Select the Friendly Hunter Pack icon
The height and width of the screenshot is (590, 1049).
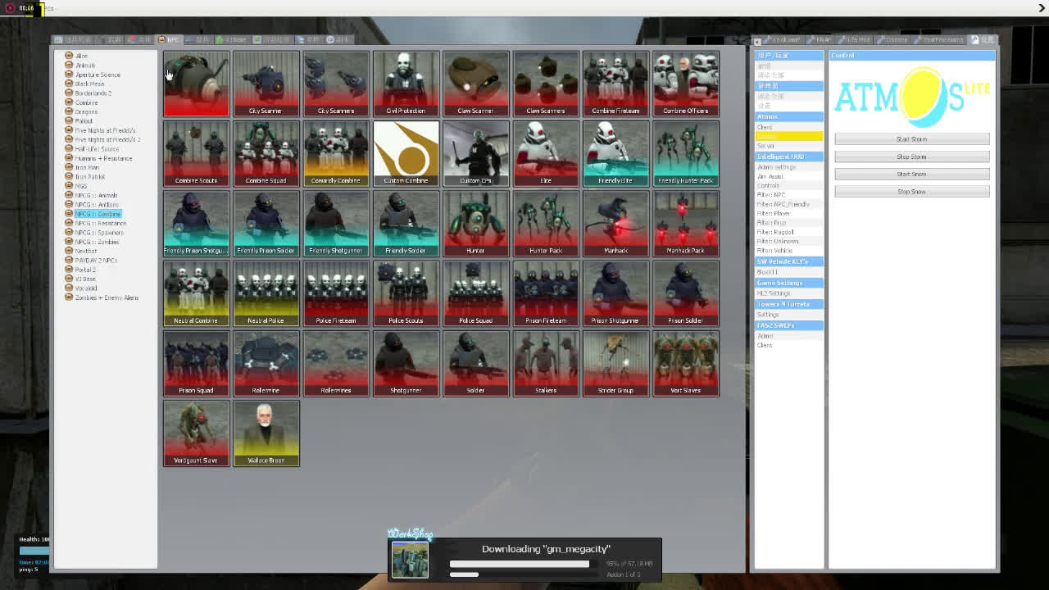click(x=686, y=153)
